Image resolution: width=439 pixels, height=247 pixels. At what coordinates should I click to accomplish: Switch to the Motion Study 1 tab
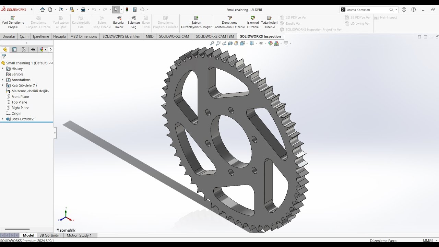[x=79, y=235]
